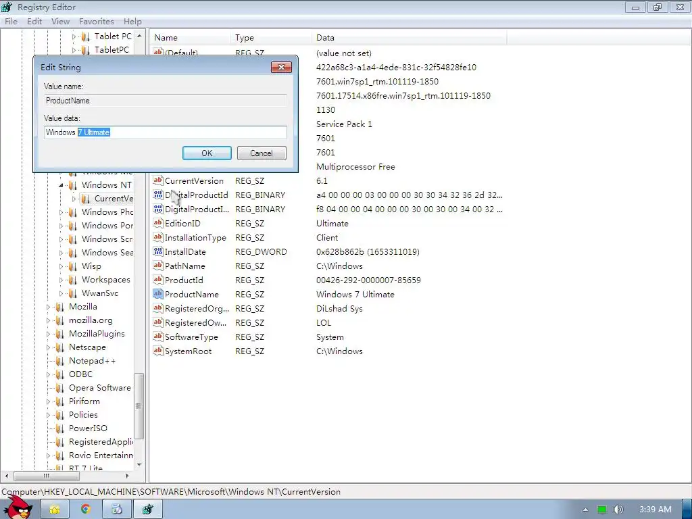The width and height of the screenshot is (692, 519).
Task: Confirm Edit String with OK
Action: 207,153
